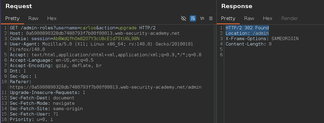
Task: Click the Location: /admin response header
Action: pos(247,33)
